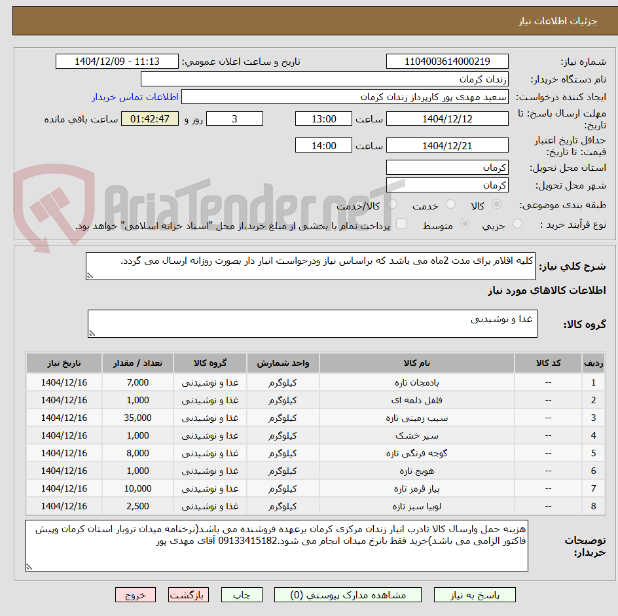Image resolution: width=618 pixels, height=616 pixels.
Task: Click the general description text area
Action: tap(310, 266)
